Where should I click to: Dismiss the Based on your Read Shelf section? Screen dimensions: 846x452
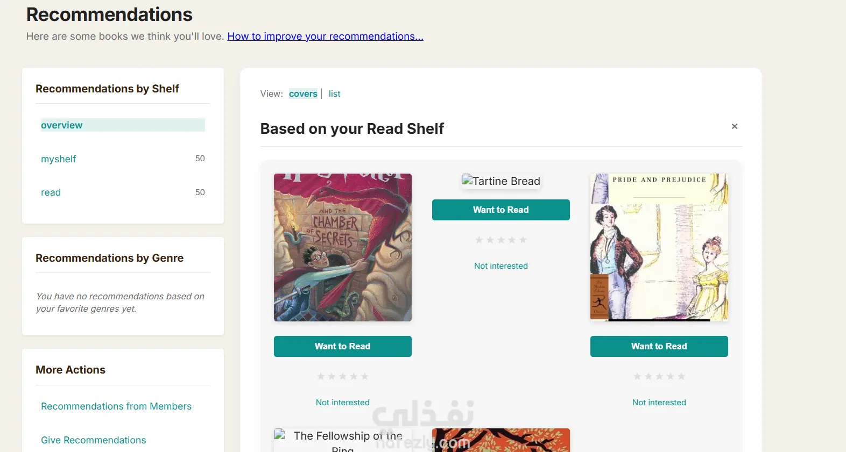[x=734, y=126]
